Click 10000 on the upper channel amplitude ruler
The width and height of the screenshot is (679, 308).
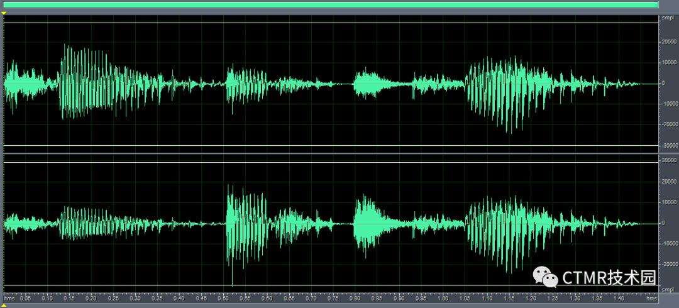(670, 63)
